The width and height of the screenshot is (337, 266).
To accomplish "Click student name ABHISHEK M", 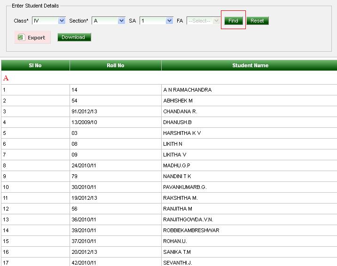I will [x=178, y=101].
